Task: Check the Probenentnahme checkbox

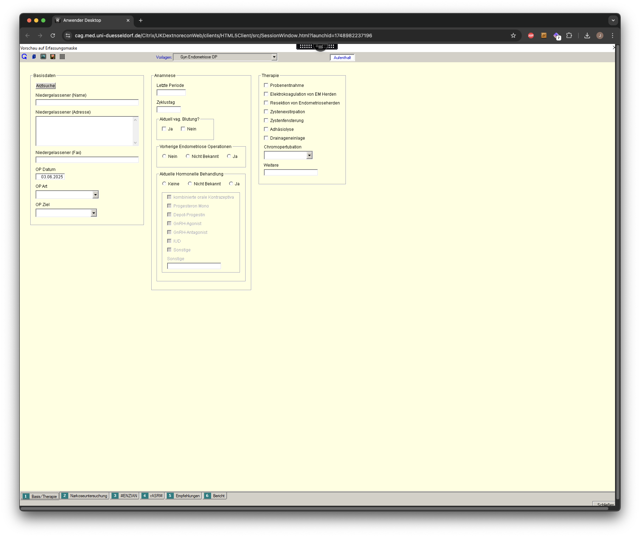Action: tap(266, 85)
